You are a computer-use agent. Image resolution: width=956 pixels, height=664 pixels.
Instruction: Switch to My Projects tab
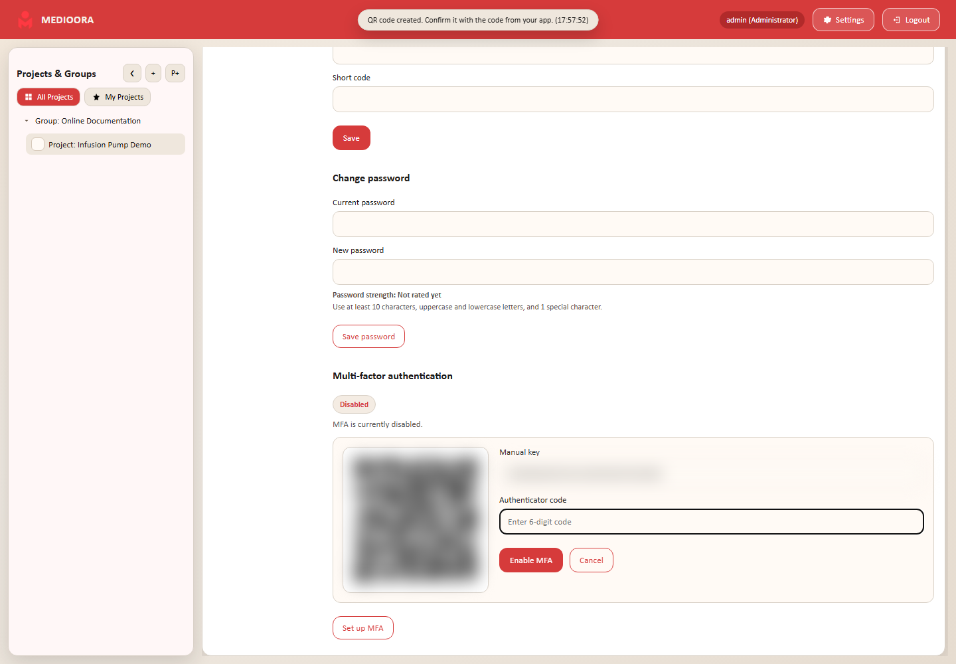click(118, 97)
